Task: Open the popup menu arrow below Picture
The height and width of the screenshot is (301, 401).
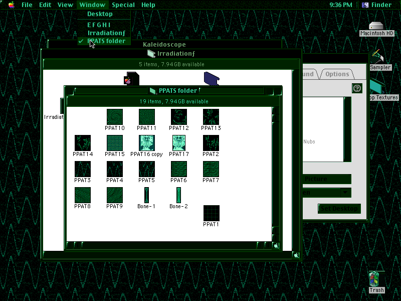Action: tap(345, 193)
